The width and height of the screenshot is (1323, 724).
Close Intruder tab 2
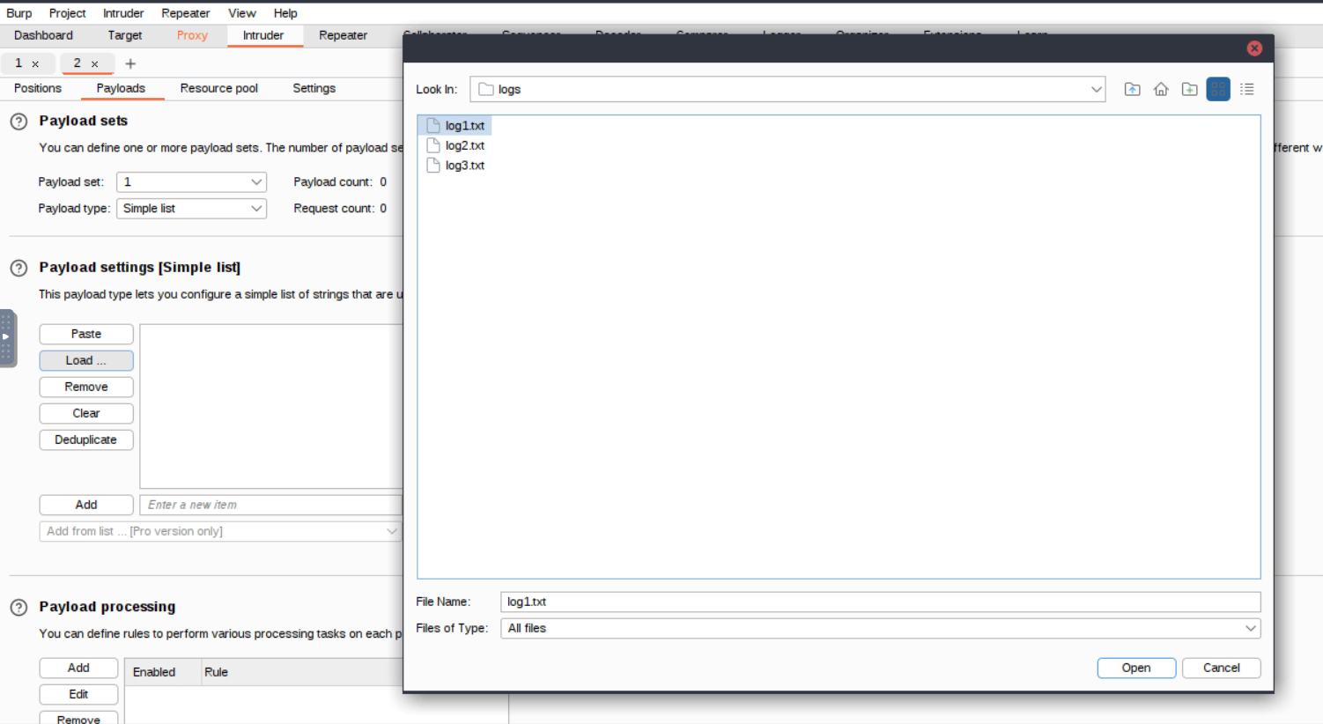(95, 64)
